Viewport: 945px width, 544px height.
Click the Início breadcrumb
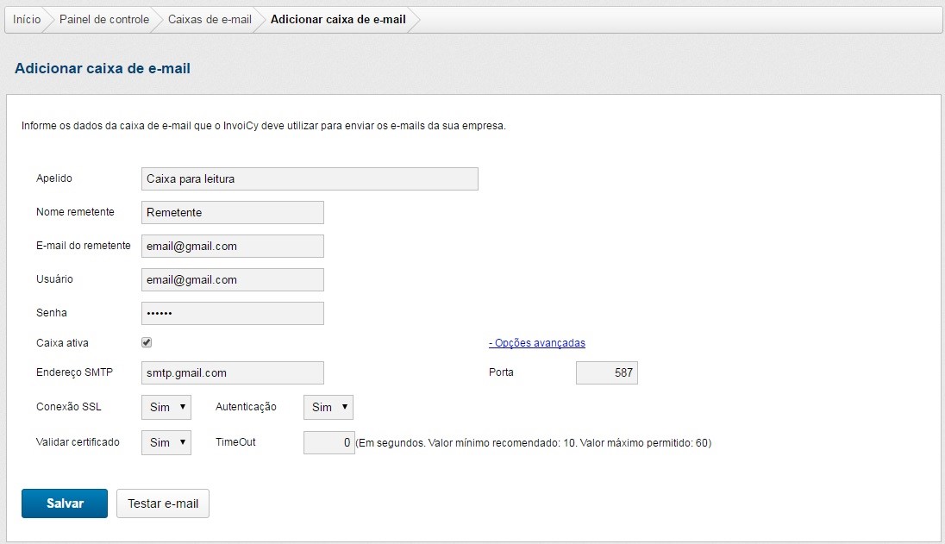27,20
